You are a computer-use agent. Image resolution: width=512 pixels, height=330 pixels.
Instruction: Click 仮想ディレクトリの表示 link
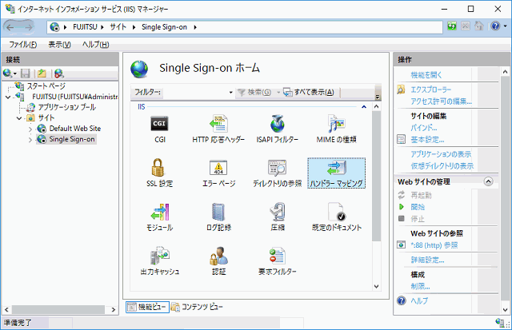pos(442,166)
